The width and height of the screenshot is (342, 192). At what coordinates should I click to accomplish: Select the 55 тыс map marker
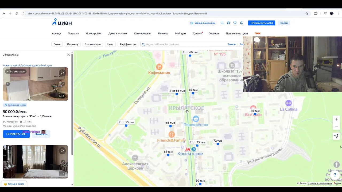(193, 90)
